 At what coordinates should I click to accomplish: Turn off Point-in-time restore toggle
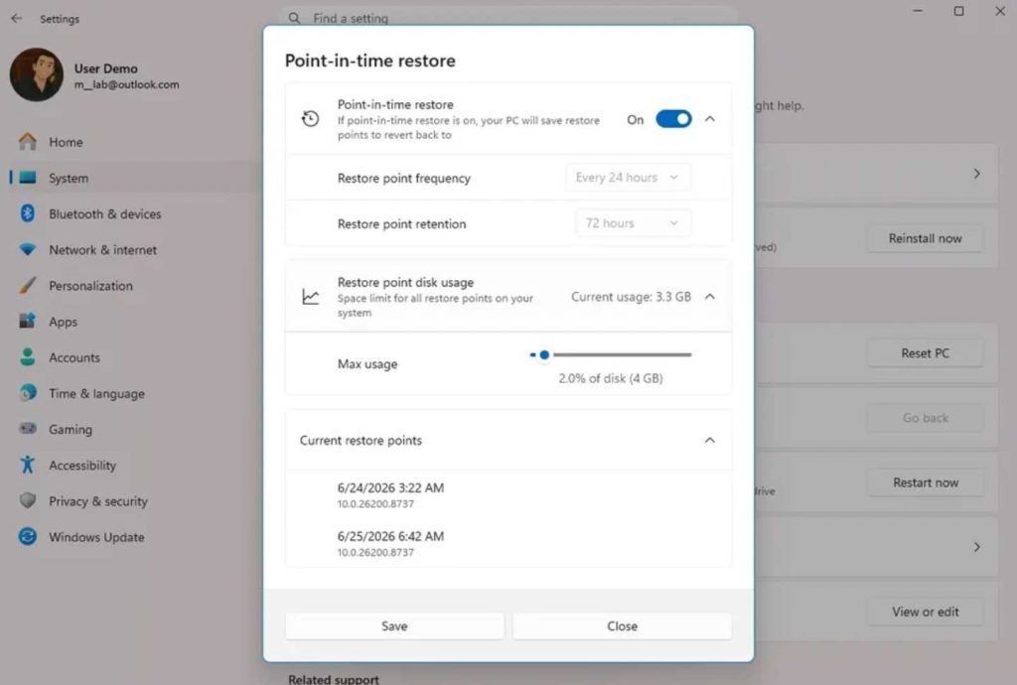(673, 119)
